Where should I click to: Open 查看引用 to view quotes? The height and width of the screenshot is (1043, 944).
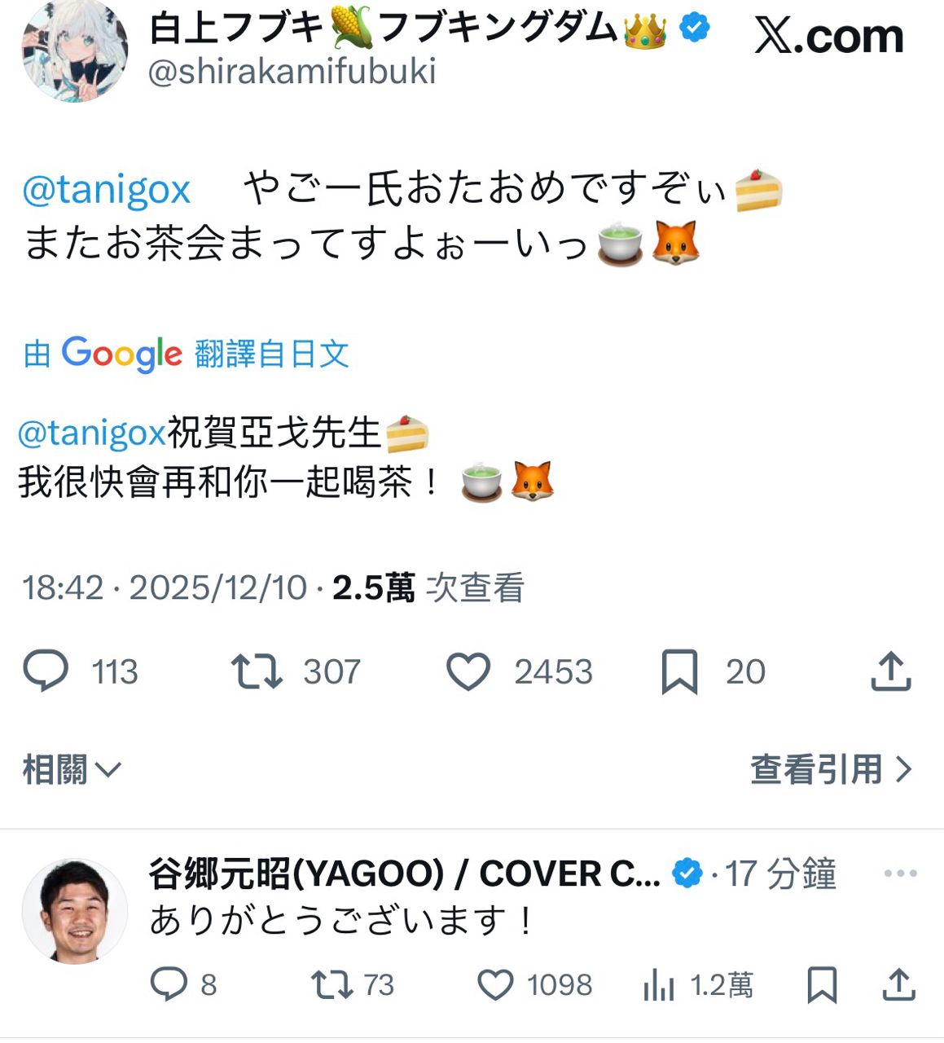point(831,769)
